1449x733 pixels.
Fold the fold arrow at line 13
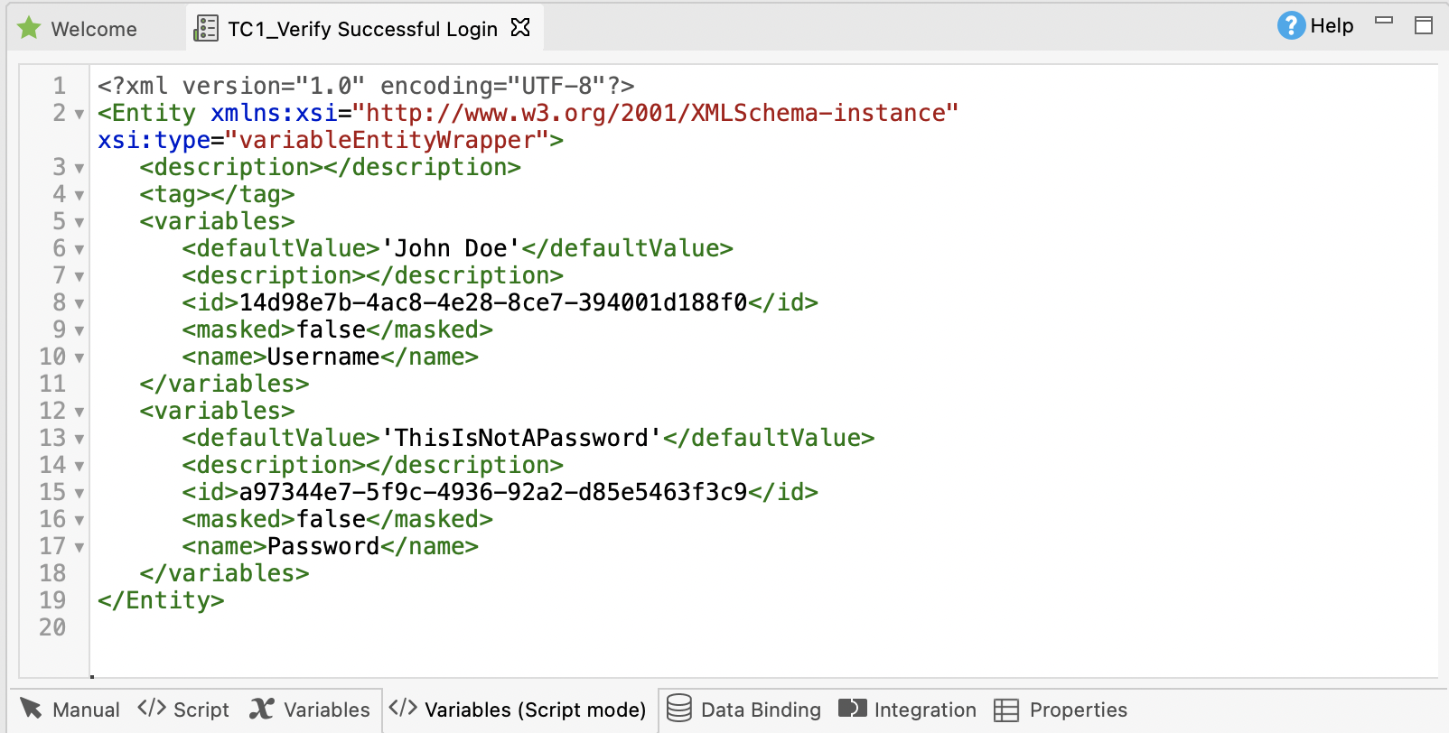(x=79, y=440)
